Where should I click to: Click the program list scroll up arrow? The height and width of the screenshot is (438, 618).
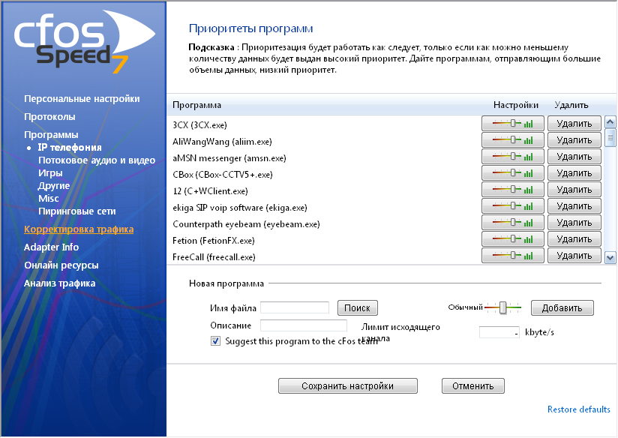[x=610, y=122]
